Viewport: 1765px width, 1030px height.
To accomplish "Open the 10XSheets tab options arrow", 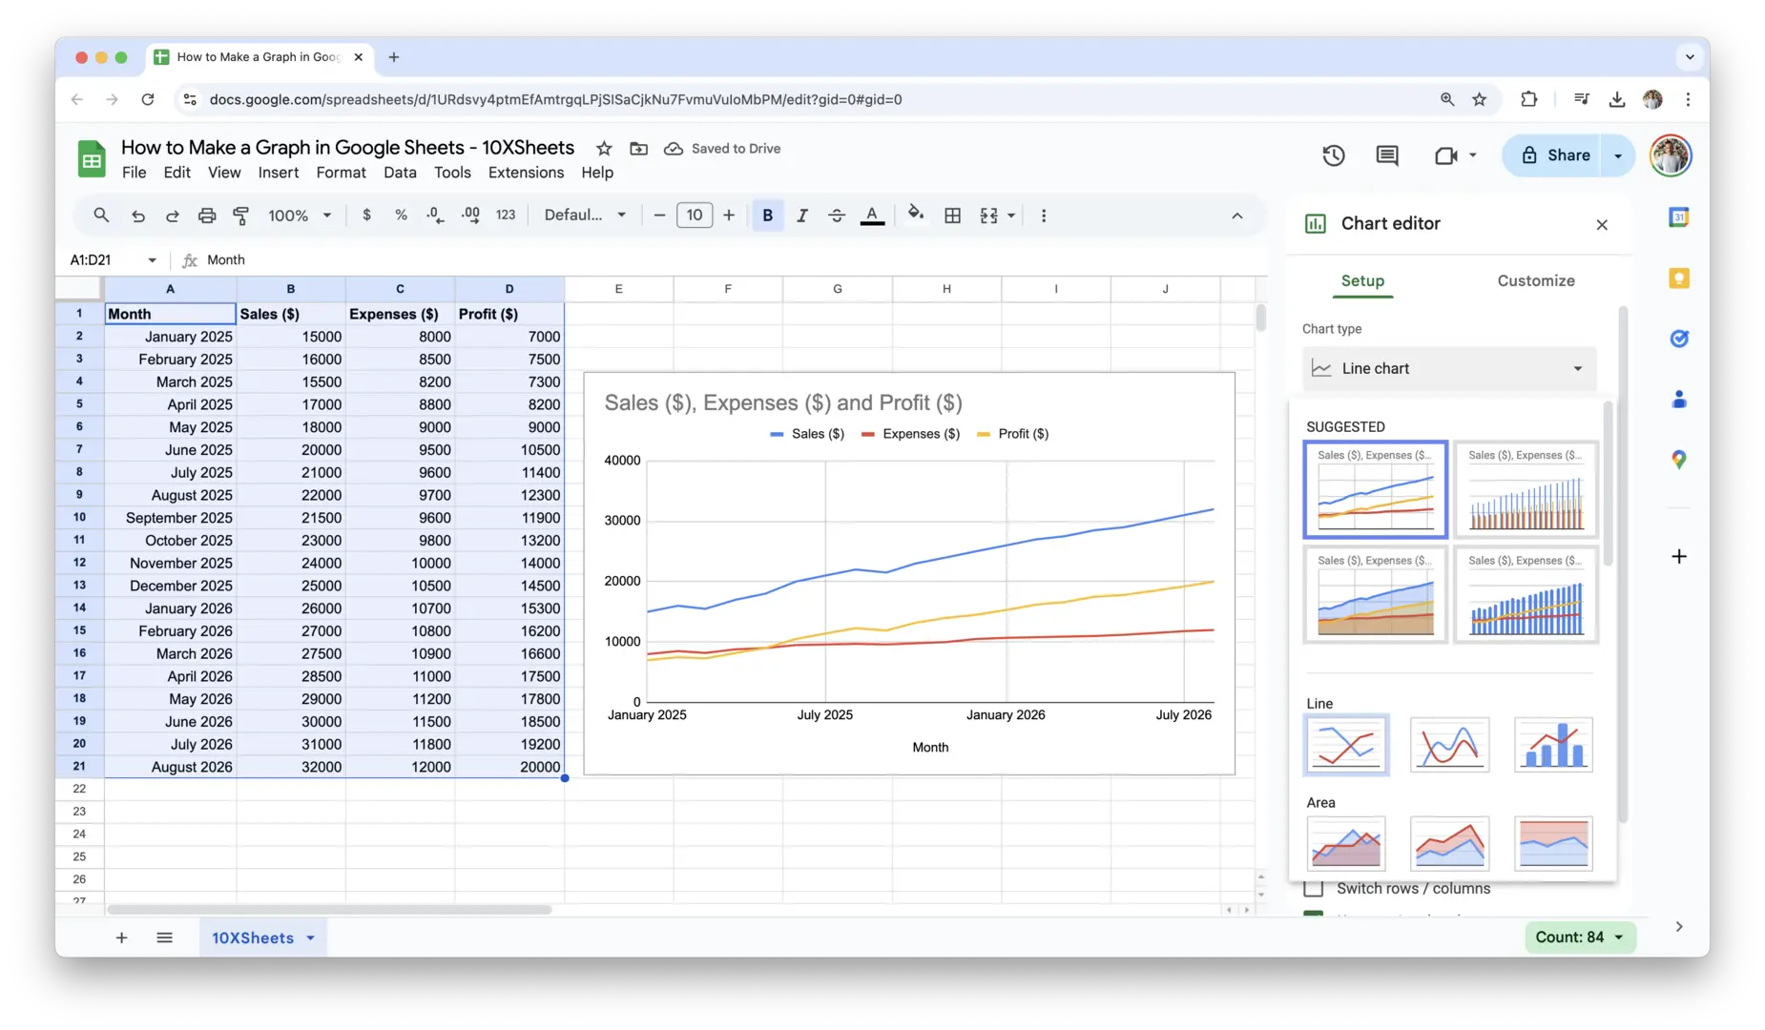I will 311,938.
